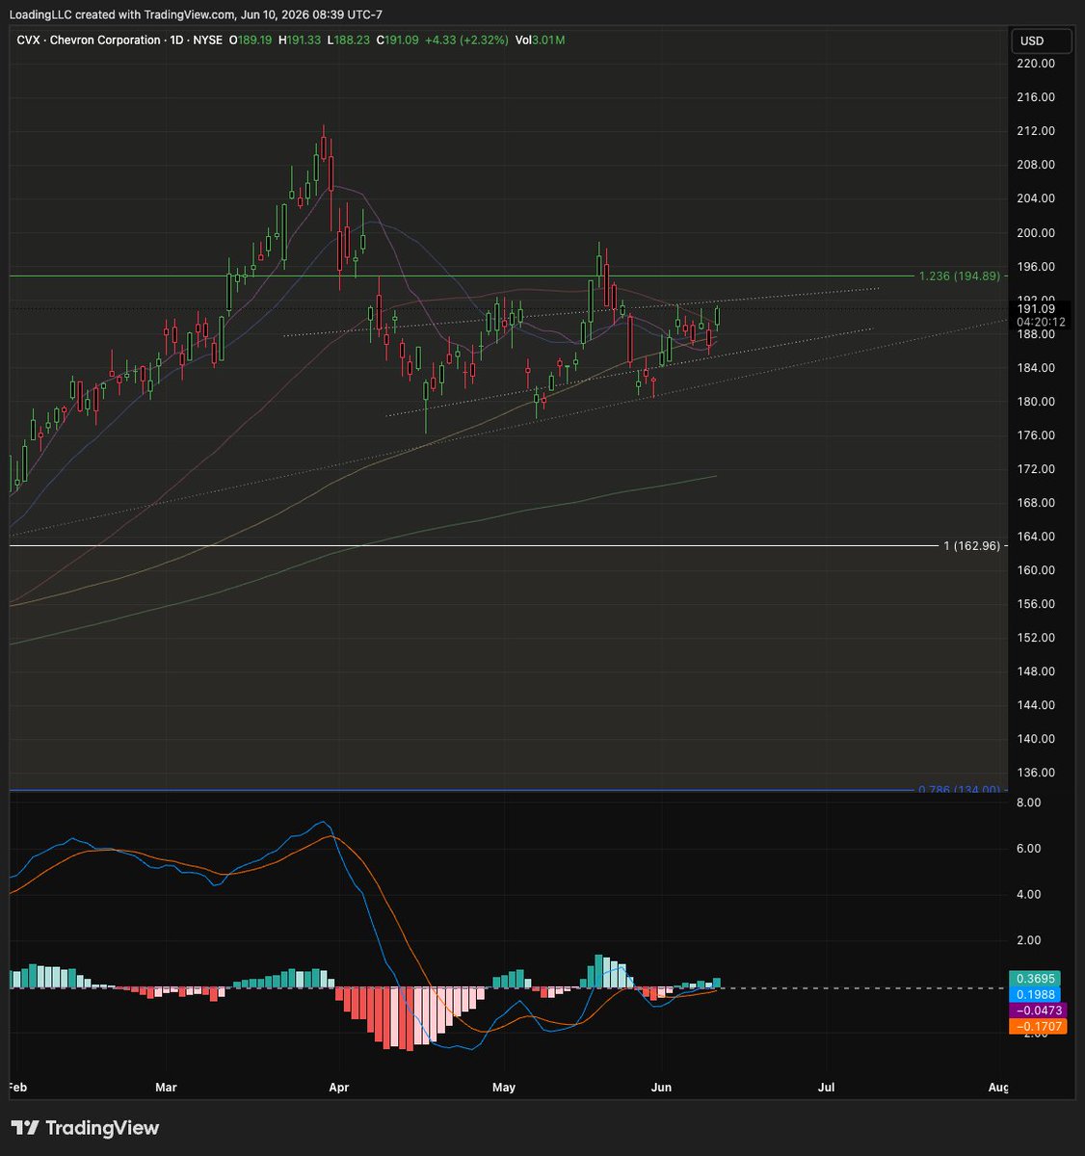This screenshot has height=1156, width=1085.
Task: Click the 'Jun' time axis label
Action: (661, 1088)
